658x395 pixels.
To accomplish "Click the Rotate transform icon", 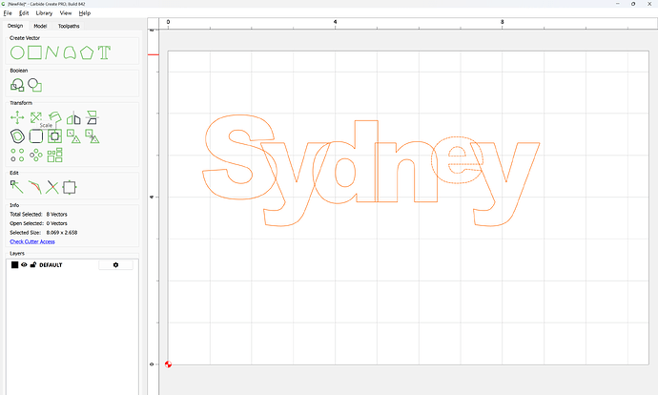I will [x=54, y=117].
